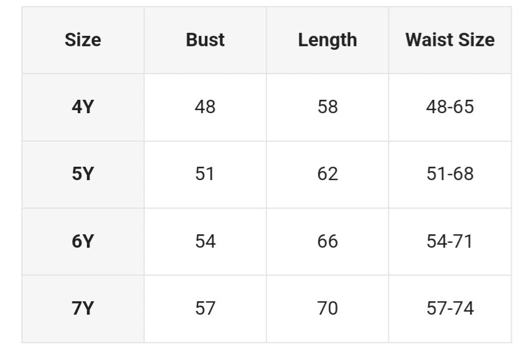Click length value 62 in 5Y row
The height and width of the screenshot is (353, 521).
[327, 174]
